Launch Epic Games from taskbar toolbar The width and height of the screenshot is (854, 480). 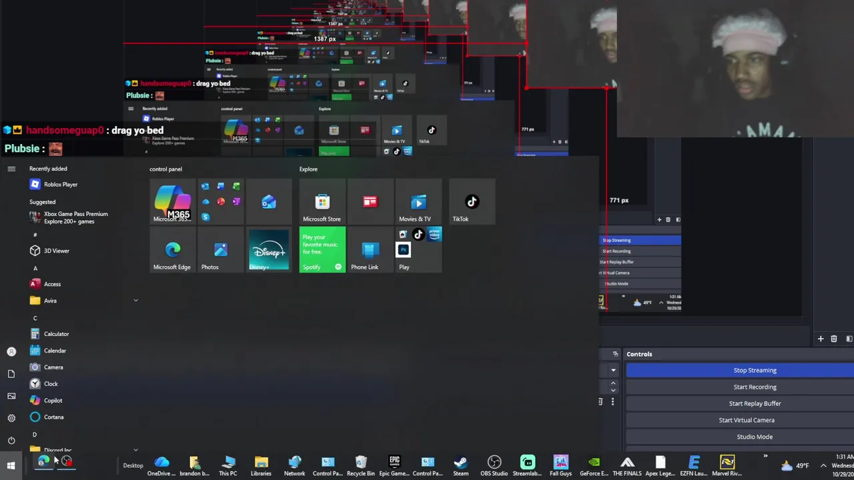pos(394,466)
